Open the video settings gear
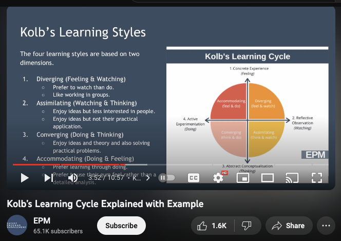Screen dimensions: 341x241 [x=218, y=178]
